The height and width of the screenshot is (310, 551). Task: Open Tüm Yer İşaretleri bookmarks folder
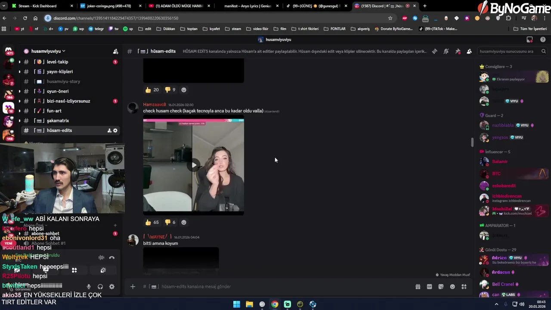click(x=530, y=29)
